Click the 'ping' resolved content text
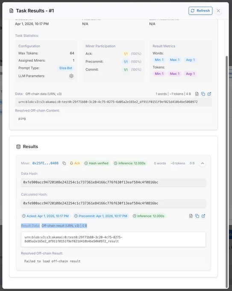Viewport: 232px width, 291px height. click(22, 119)
